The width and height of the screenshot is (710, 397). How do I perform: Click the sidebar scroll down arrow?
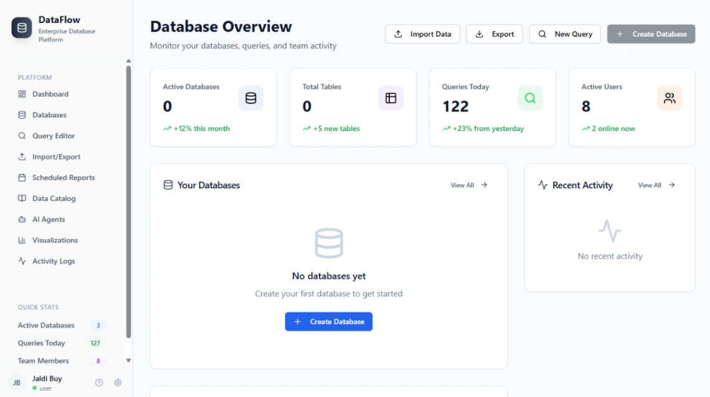(128, 360)
